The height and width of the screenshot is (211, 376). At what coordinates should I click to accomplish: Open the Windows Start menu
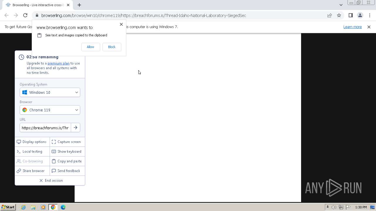[x=8, y=207]
